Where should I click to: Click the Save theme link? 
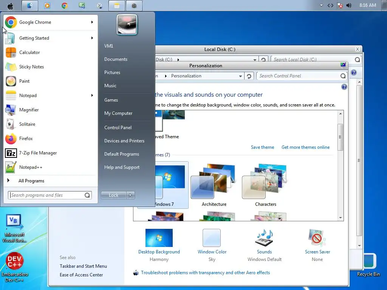click(x=262, y=147)
